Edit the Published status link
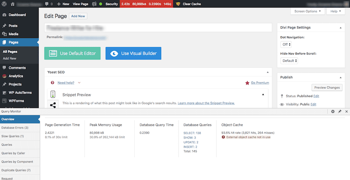This screenshot has height=180, width=350. [x=316, y=96]
